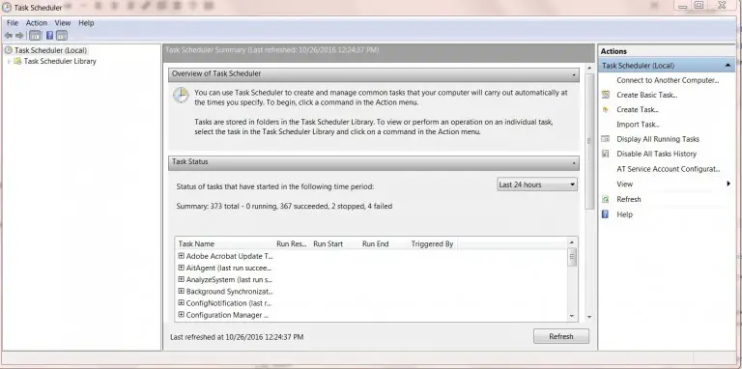Click the Refresh button at the bottom
The height and width of the screenshot is (369, 742).
(x=561, y=337)
